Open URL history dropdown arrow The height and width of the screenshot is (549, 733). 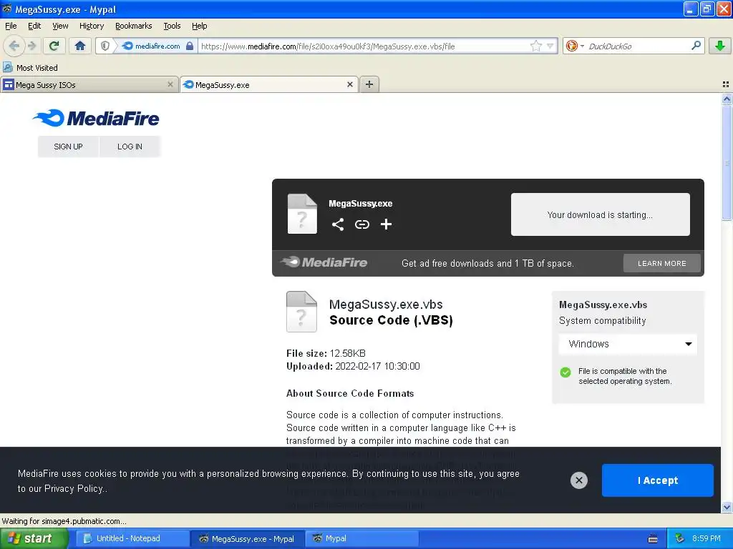[550, 46]
